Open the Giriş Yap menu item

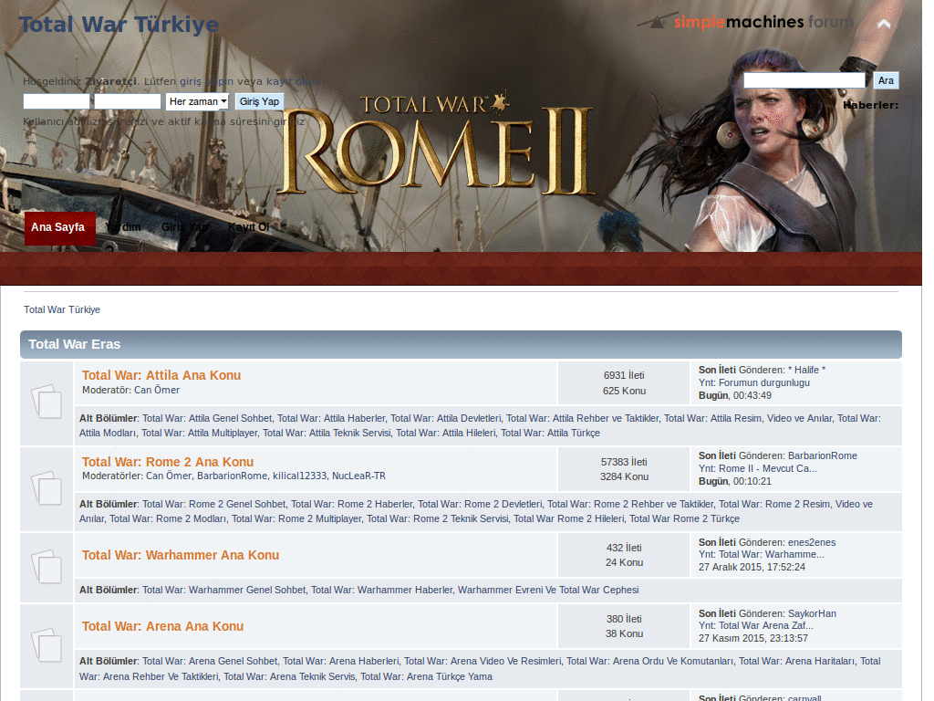click(184, 227)
